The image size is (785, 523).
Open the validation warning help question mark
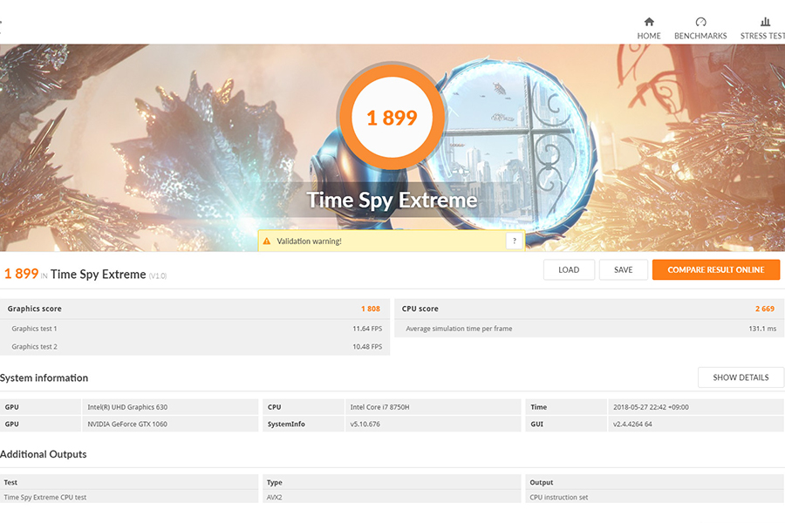coord(514,241)
